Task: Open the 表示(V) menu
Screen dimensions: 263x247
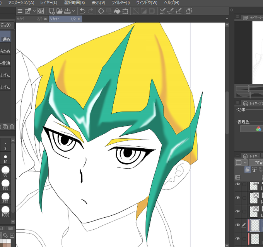Action: 99,3
